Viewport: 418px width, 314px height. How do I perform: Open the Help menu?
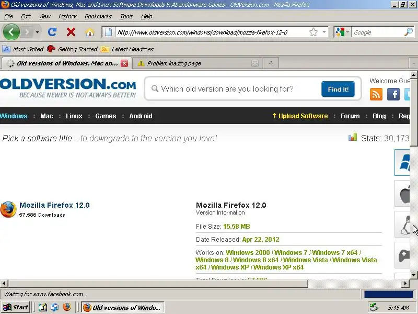[x=147, y=17]
